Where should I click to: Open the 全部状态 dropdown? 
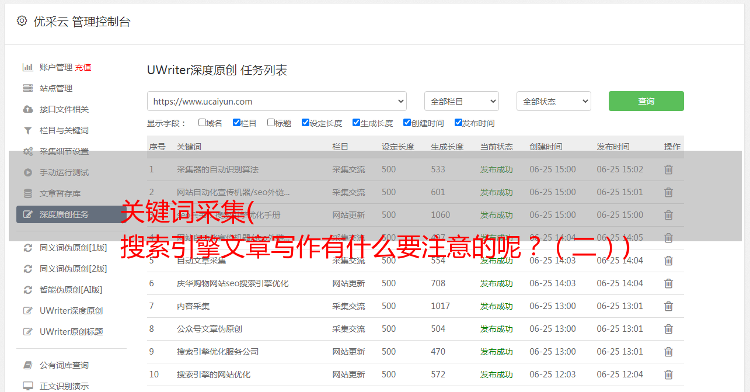554,101
